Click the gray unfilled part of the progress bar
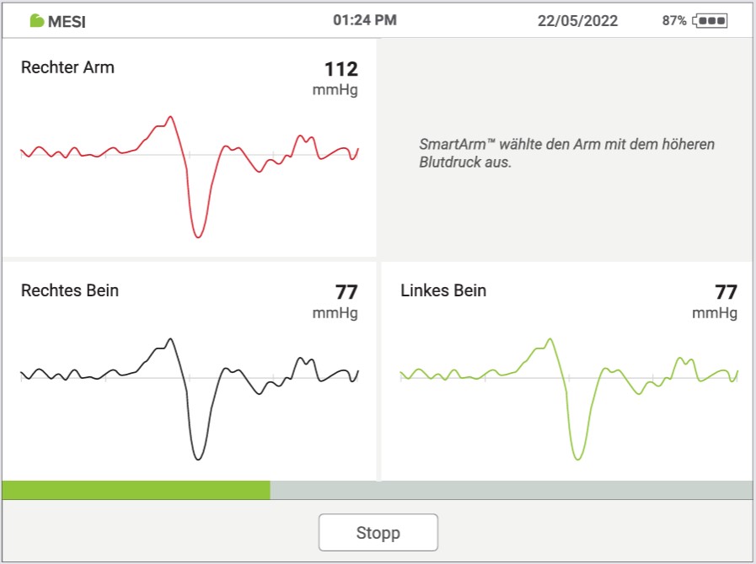 [x=511, y=490]
